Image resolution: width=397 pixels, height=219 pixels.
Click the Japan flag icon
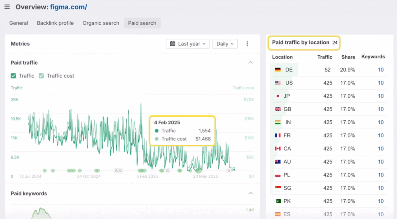[278, 96]
